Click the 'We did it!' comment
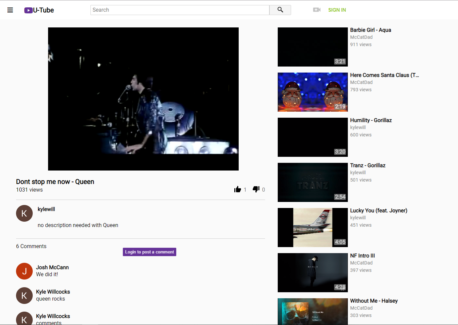This screenshot has height=325, width=458. pyautogui.click(x=47, y=275)
